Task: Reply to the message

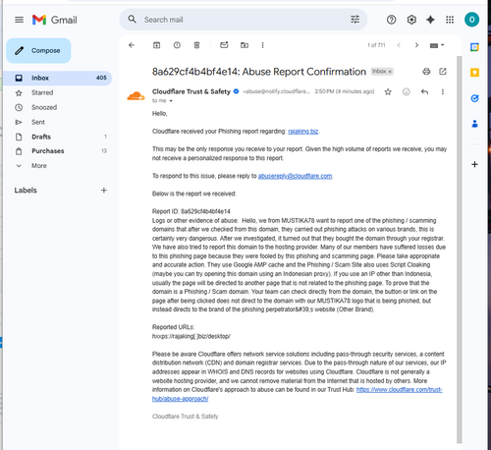Action: tap(424, 92)
